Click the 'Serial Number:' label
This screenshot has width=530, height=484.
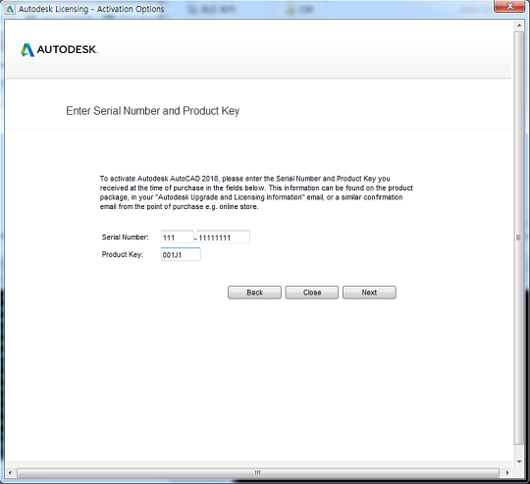(x=125, y=237)
